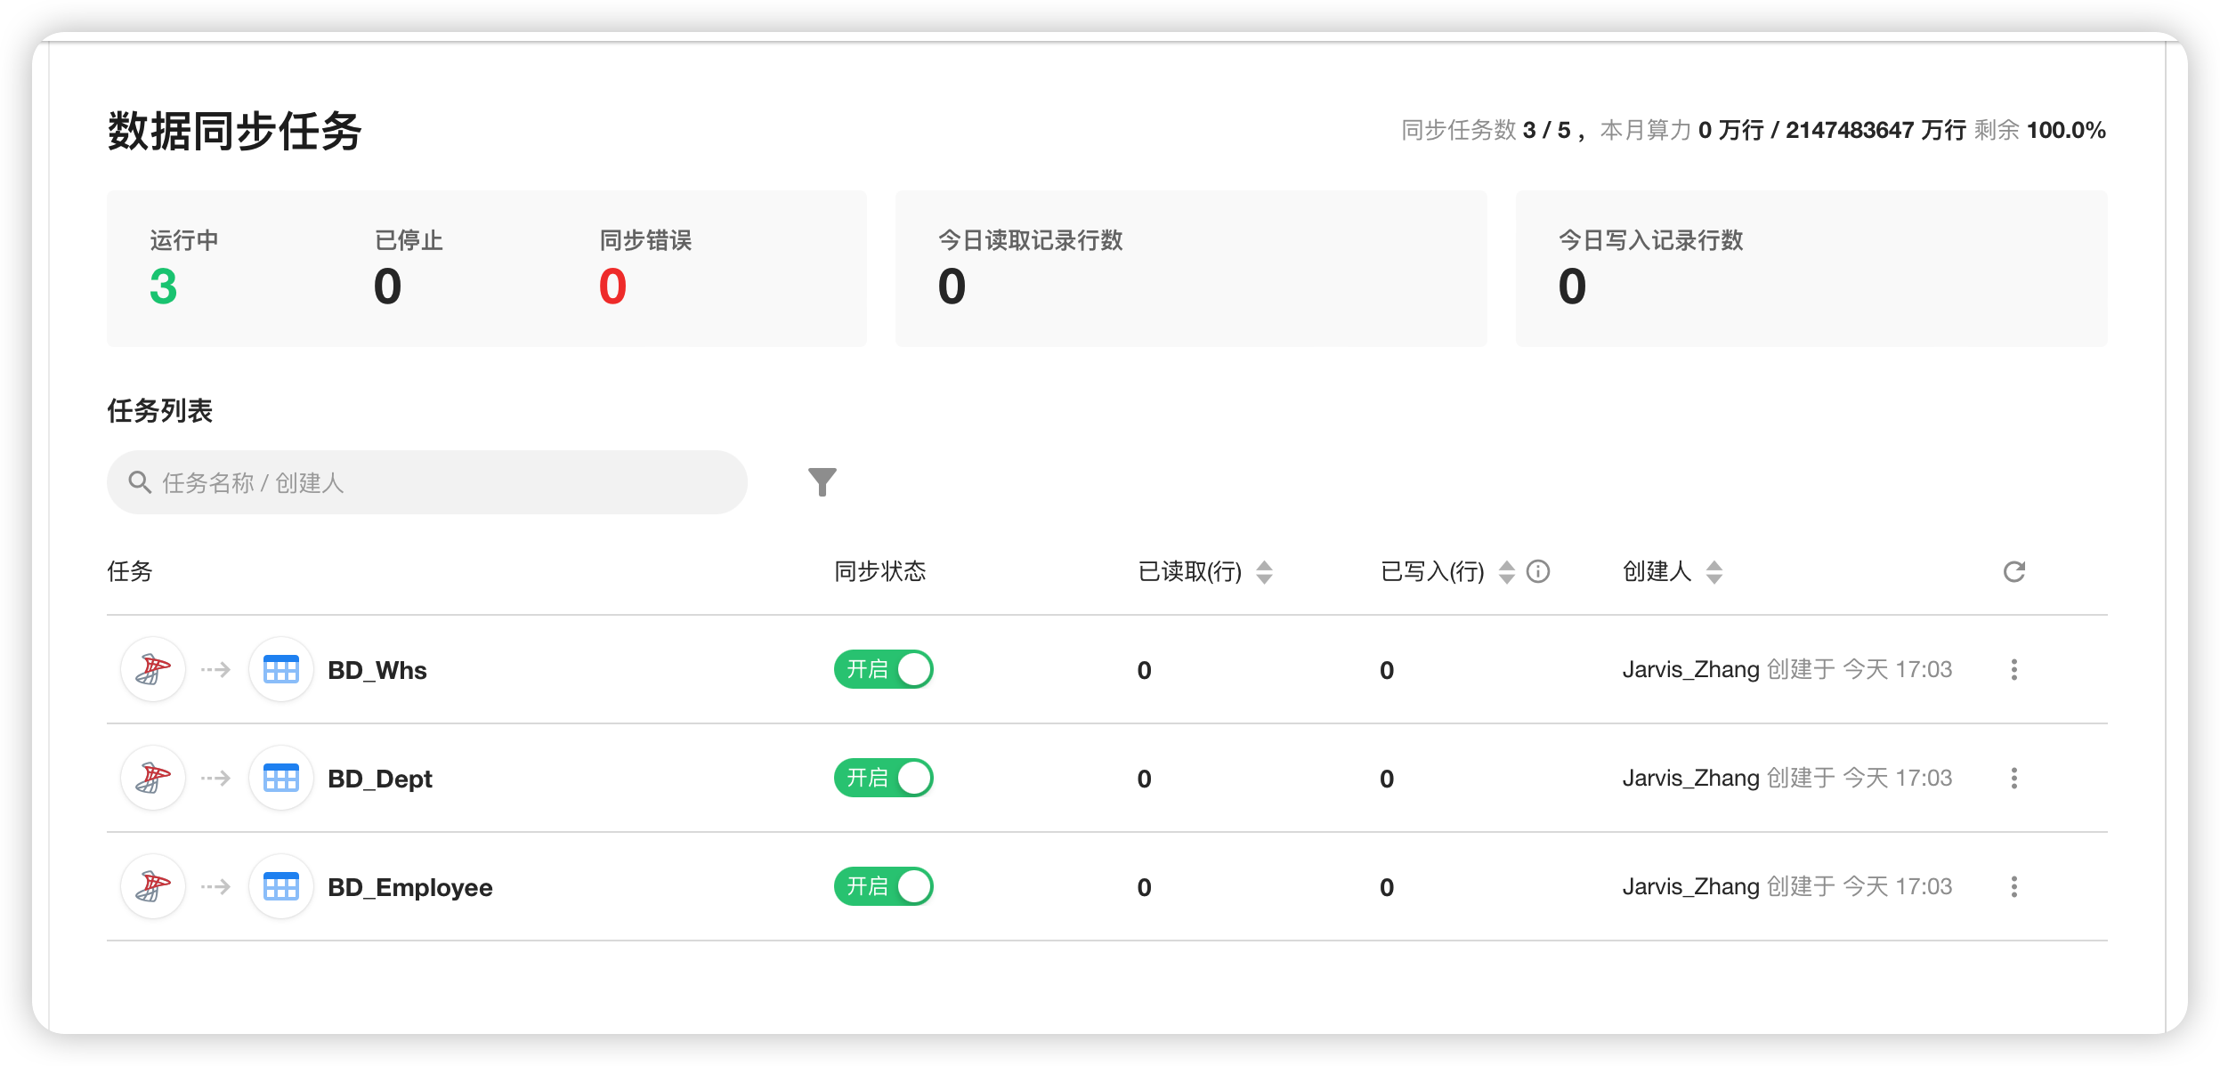Click BD_Whs source database icon
The height and width of the screenshot is (1066, 2220).
[x=153, y=669]
